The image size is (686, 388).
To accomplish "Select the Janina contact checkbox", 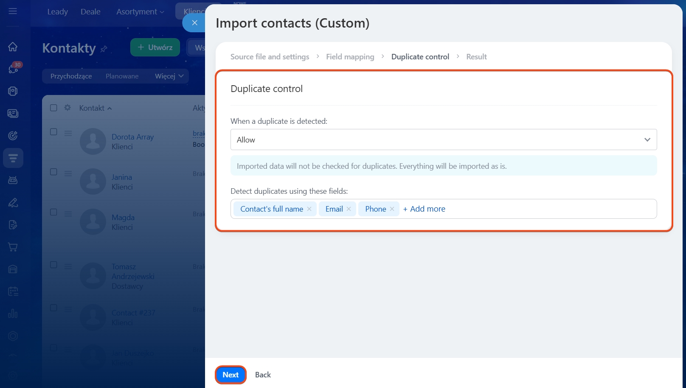I will point(53,172).
